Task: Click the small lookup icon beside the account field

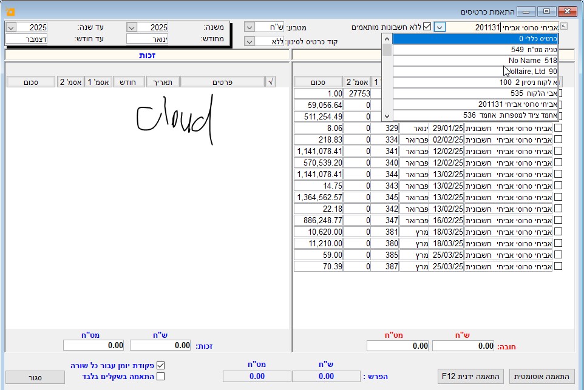Action: tap(564, 26)
